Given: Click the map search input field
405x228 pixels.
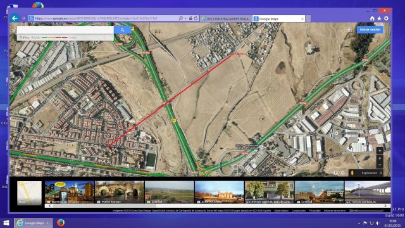Looking at the screenshot, I should pyautogui.click(x=65, y=30).
